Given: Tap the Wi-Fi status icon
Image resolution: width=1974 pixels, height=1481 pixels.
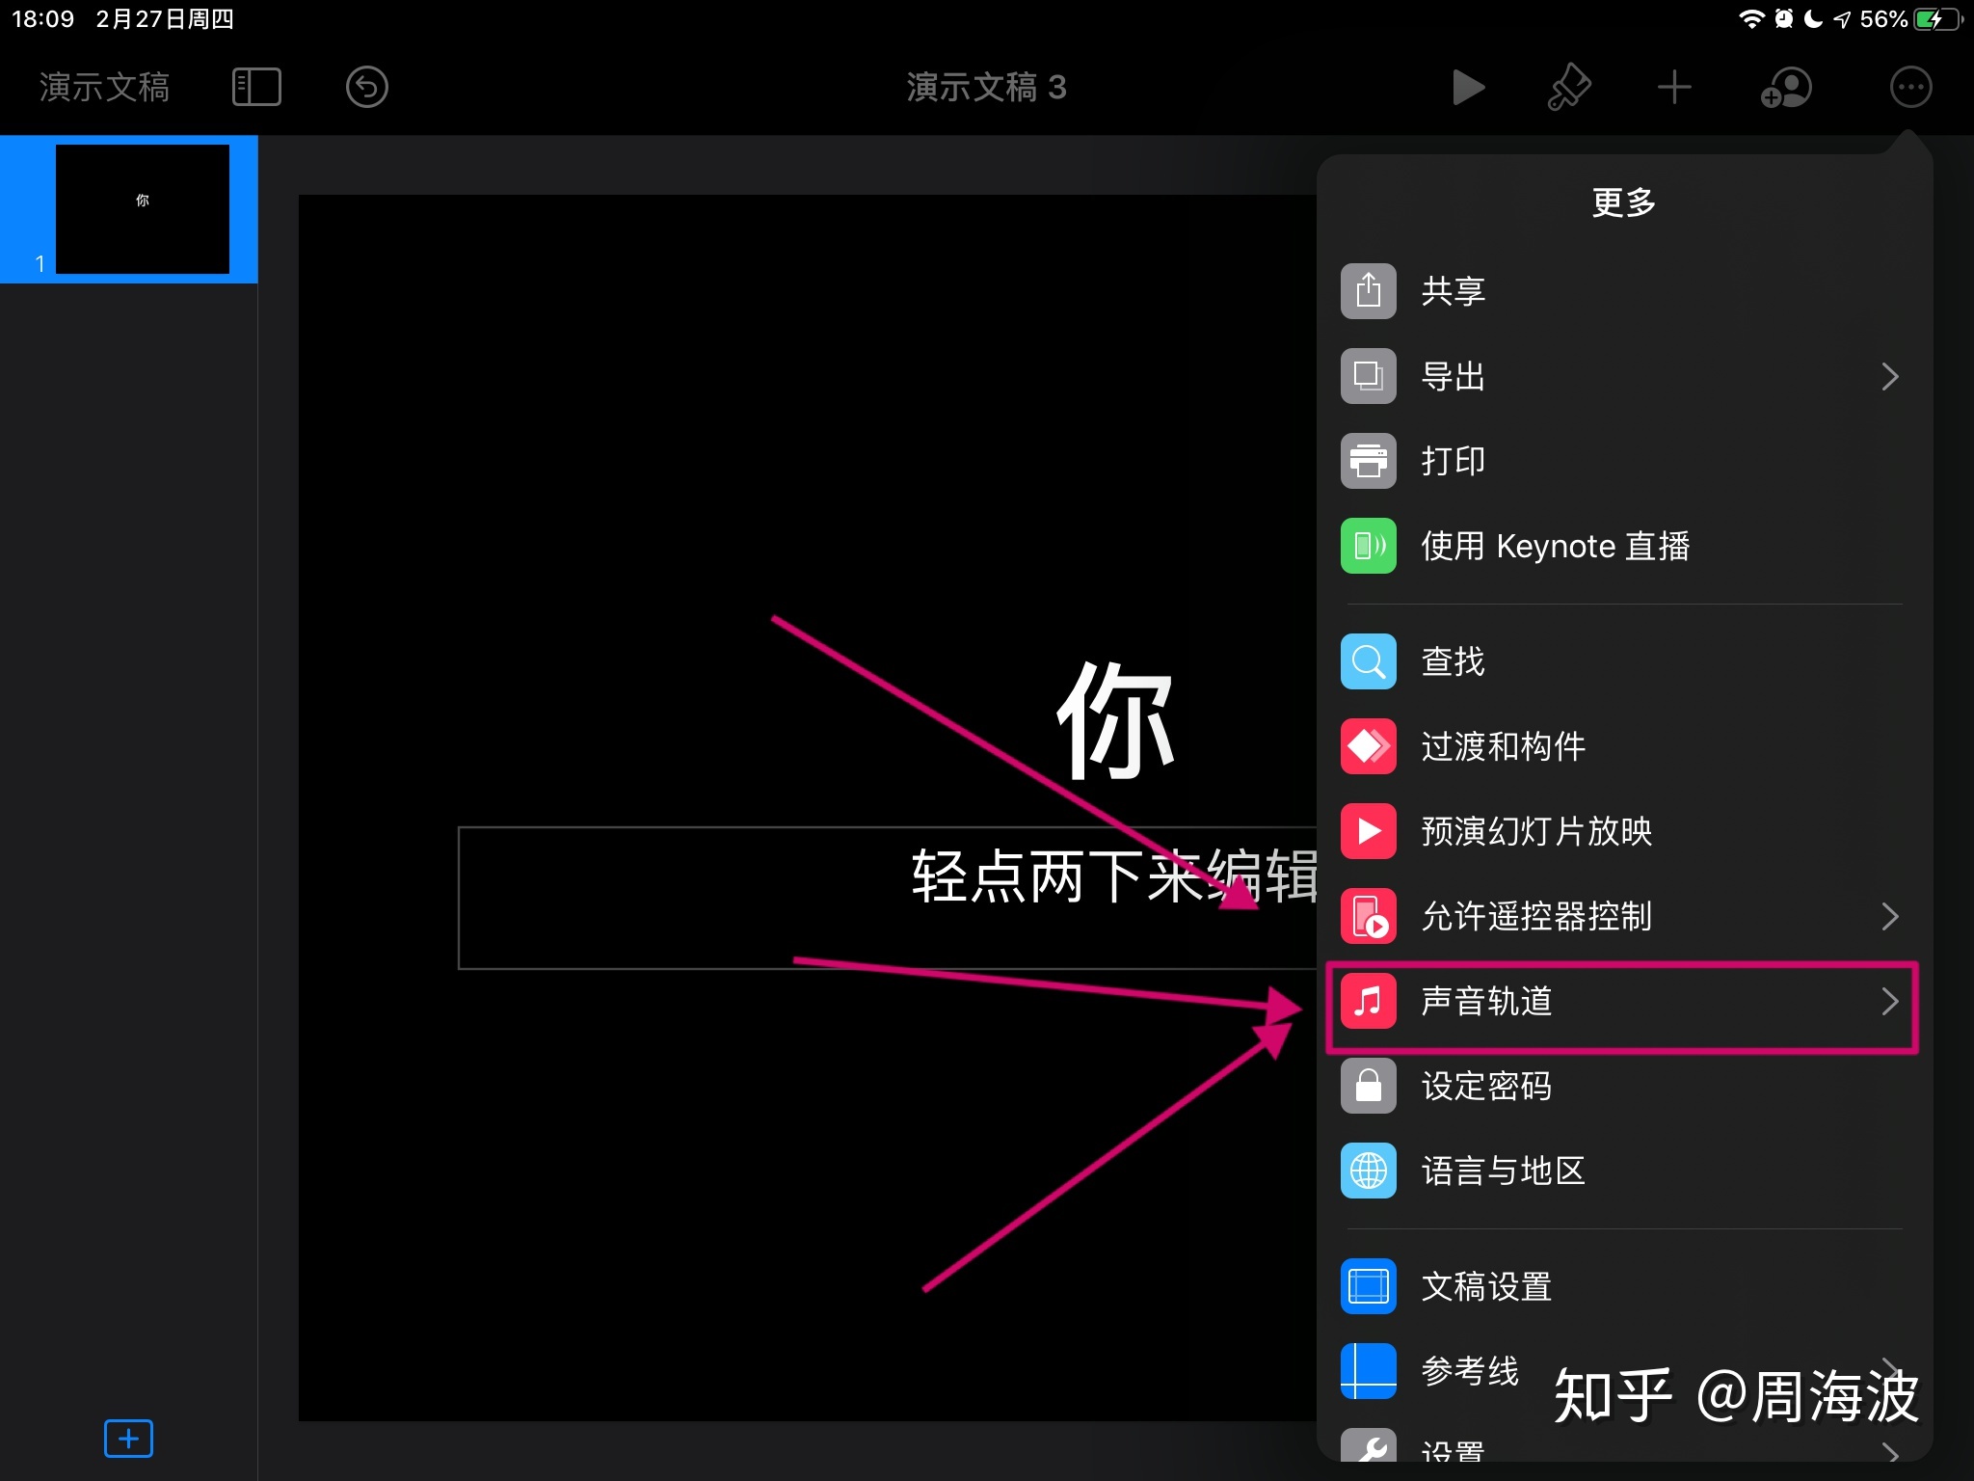Looking at the screenshot, I should (x=1750, y=19).
